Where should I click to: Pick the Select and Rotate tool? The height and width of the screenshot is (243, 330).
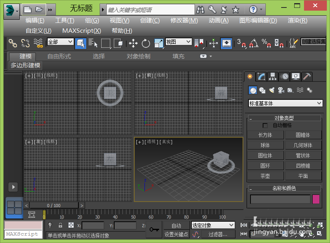(146, 43)
